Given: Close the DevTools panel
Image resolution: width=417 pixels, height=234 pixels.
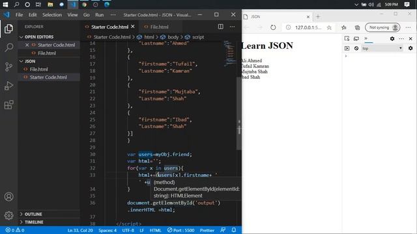Looking at the screenshot, I should 410,38.
